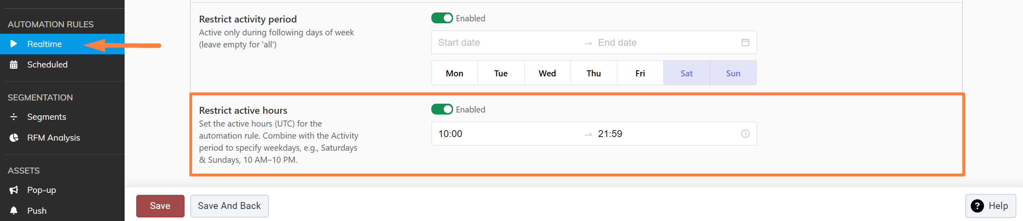The width and height of the screenshot is (1023, 221).
Task: Click the Pop-up megaphone icon
Action: 14,190
